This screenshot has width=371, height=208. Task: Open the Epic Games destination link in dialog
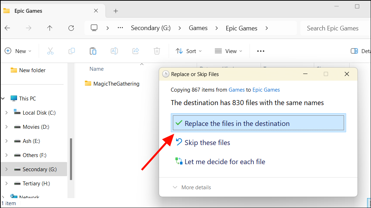266,90
